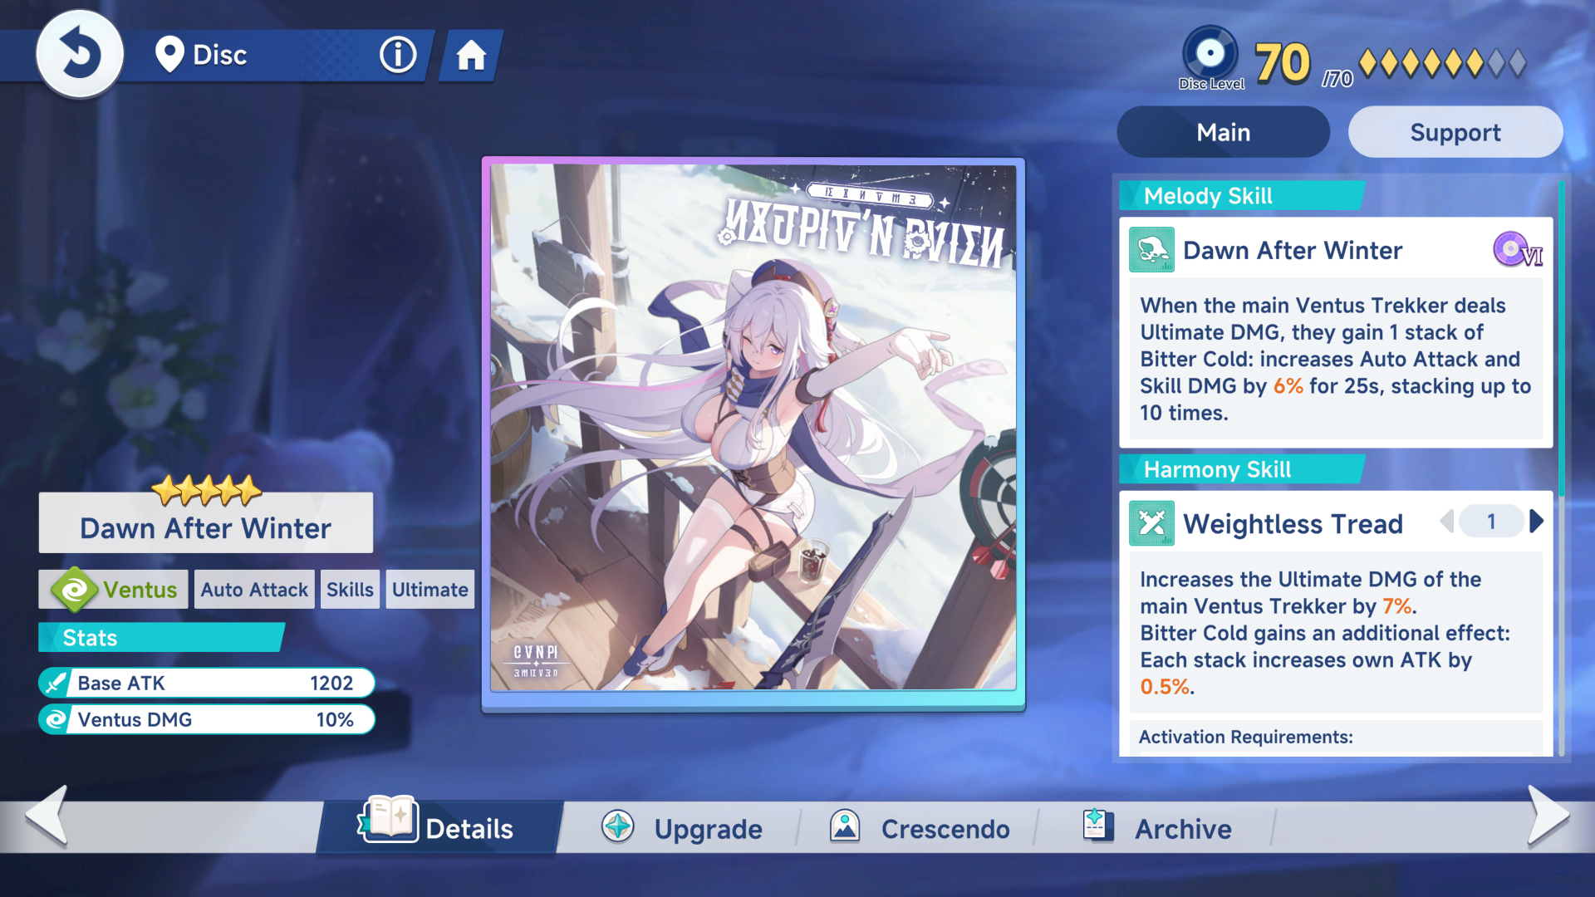Increase Weightless Tread level with right arrow

[x=1536, y=522]
